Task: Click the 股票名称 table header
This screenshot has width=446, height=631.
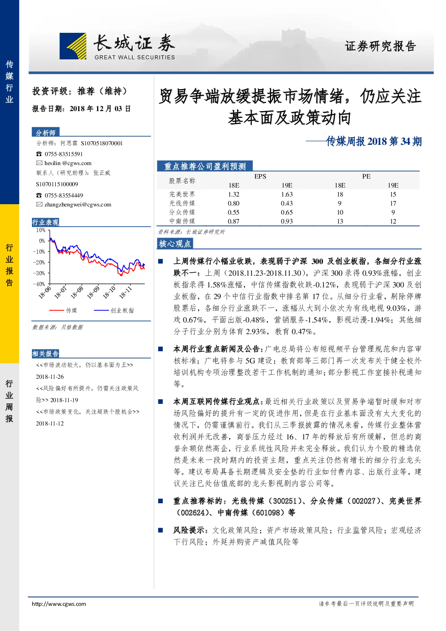Action: pos(182,181)
